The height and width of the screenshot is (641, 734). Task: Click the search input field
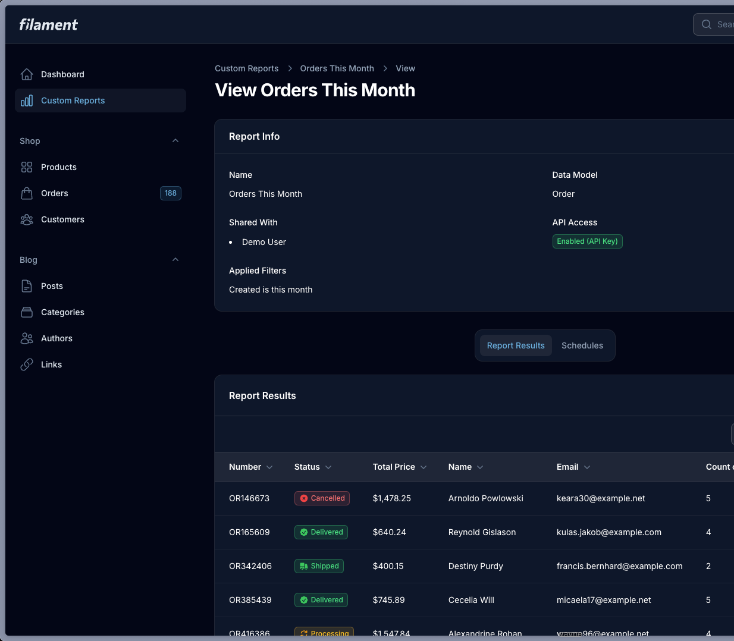pyautogui.click(x=717, y=24)
